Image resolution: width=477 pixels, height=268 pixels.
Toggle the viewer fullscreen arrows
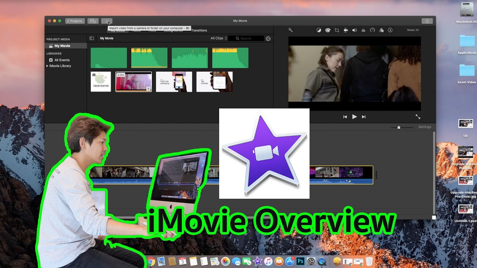pyautogui.click(x=418, y=117)
